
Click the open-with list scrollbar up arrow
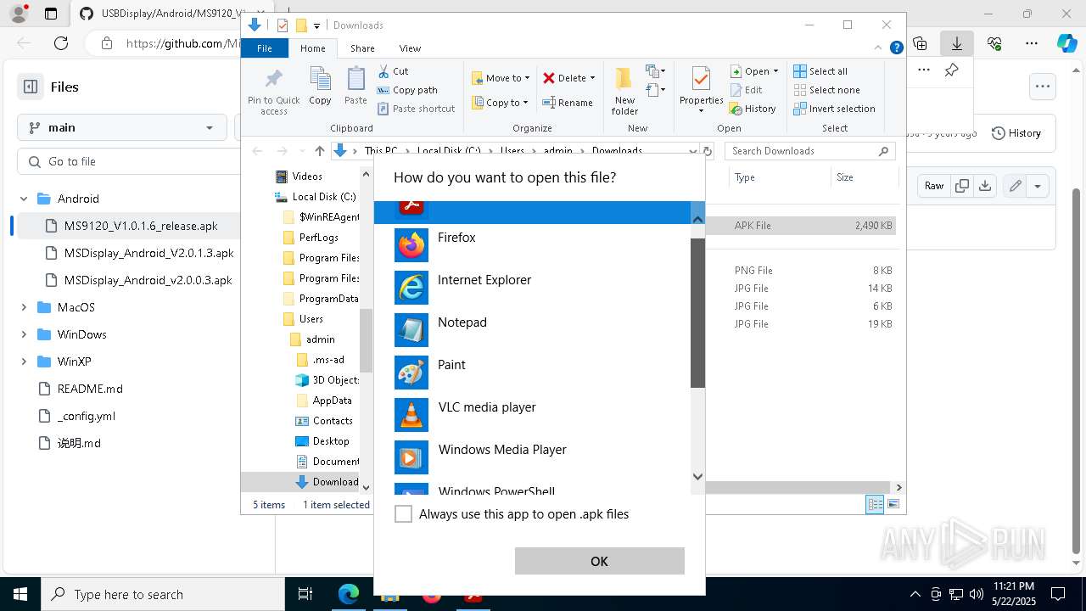(698, 219)
